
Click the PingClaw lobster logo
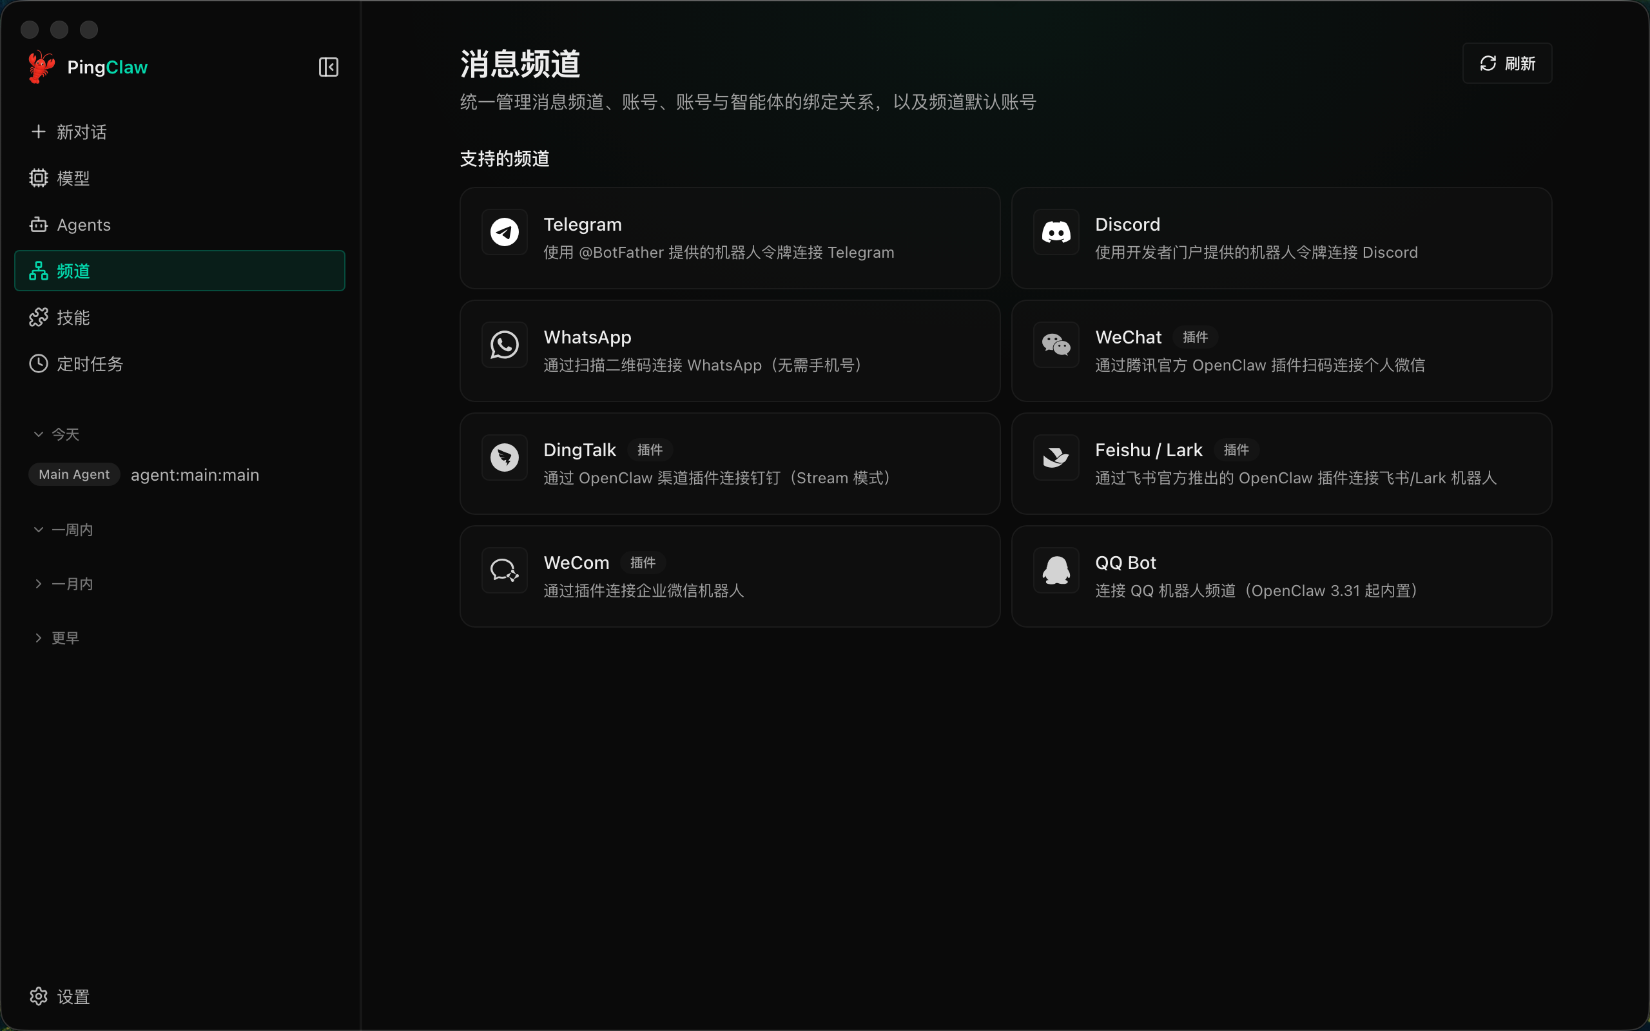point(42,67)
